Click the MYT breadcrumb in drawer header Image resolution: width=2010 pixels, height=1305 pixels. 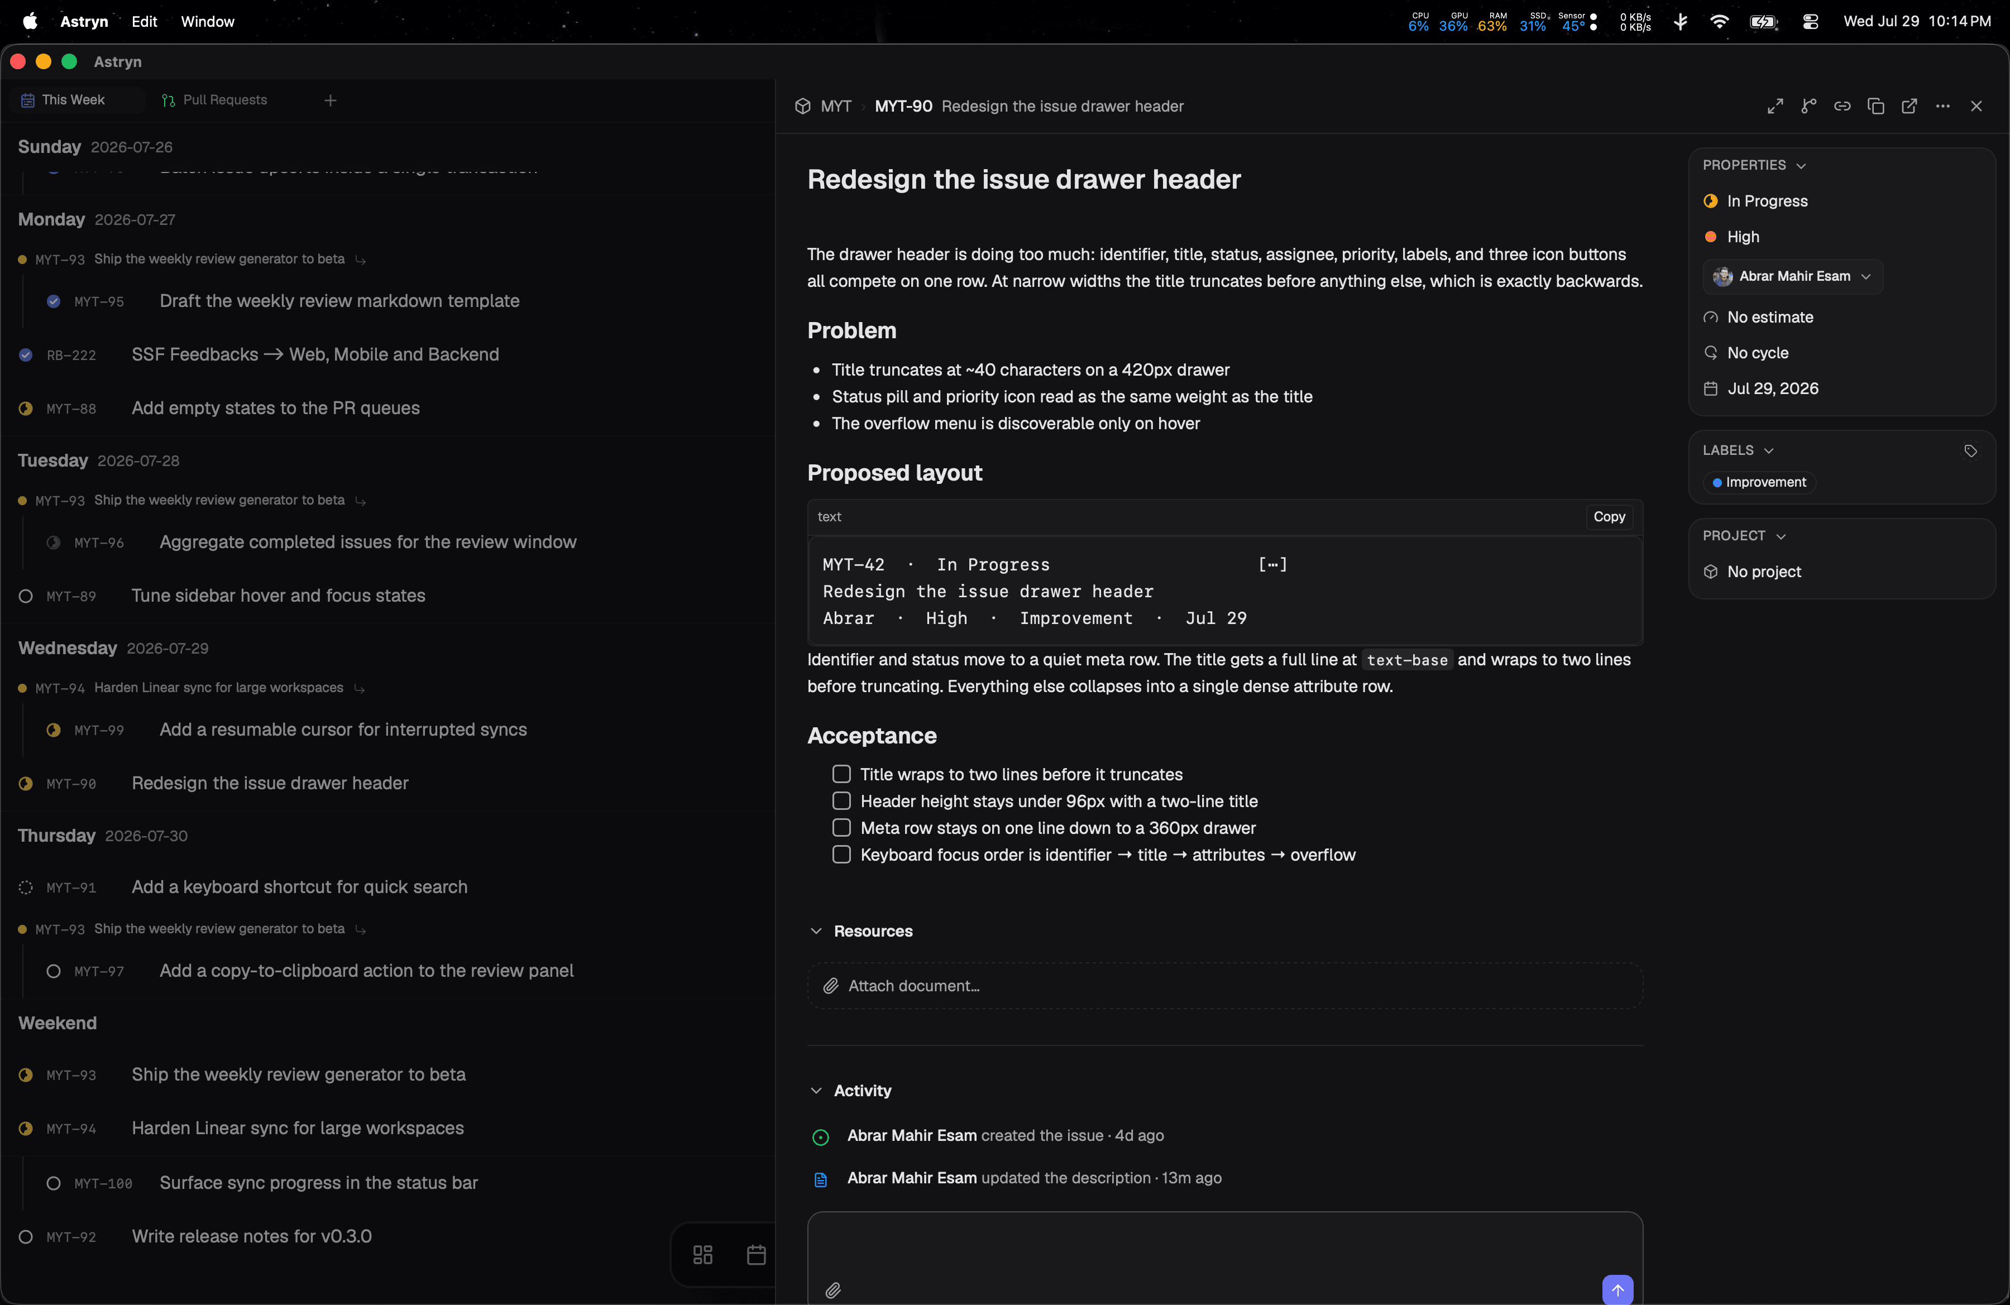pyautogui.click(x=836, y=107)
